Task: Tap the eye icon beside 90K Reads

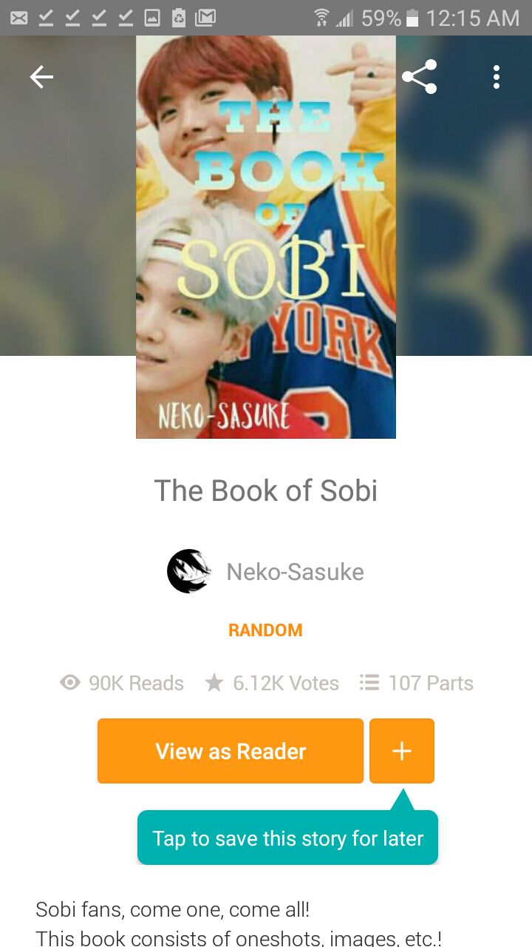Action: click(70, 683)
